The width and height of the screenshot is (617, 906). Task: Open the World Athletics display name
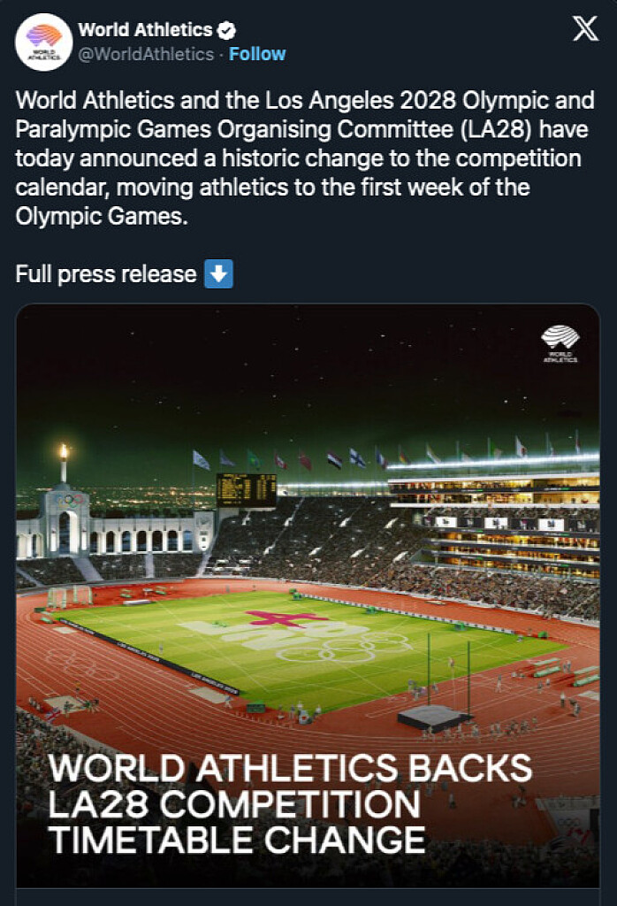click(145, 30)
